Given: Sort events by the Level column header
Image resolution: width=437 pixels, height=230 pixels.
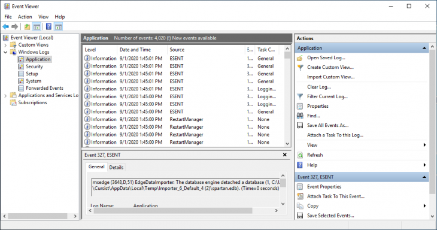Looking at the screenshot, I should coord(100,50).
